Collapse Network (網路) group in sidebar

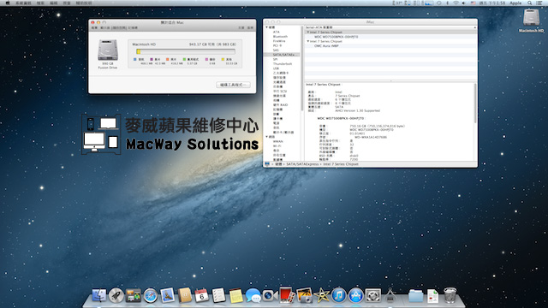pos(267,137)
